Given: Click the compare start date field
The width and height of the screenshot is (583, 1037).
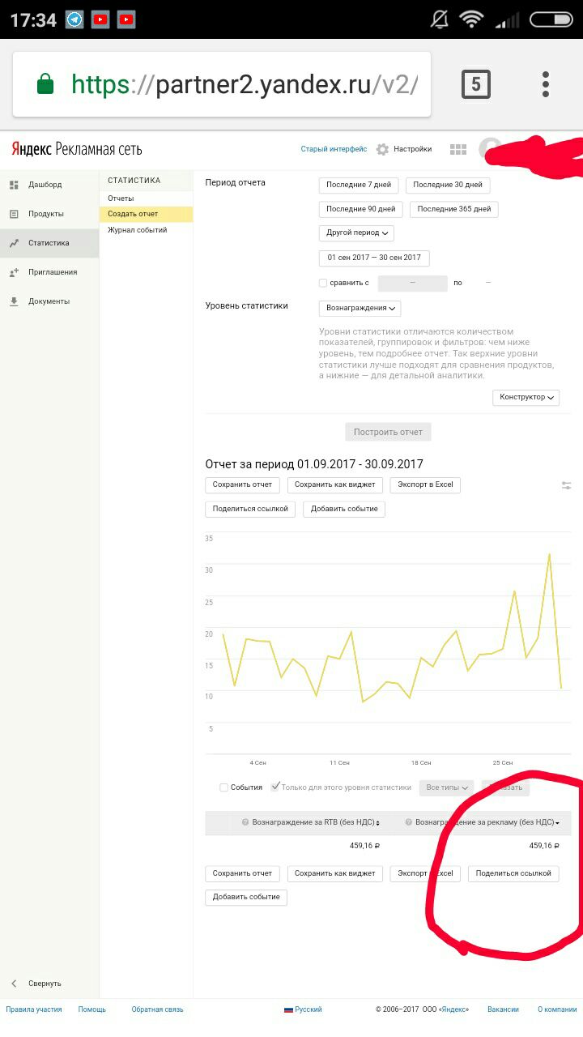Looking at the screenshot, I should point(412,284).
